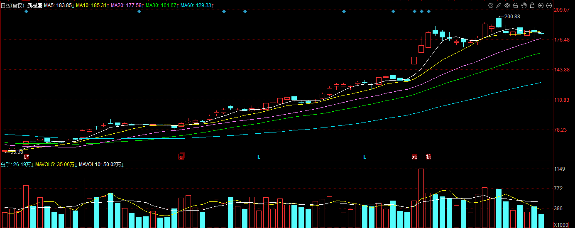Screen dimensions: 575x228
Task: Click the 78.23 price axis value
Action: pos(561,130)
